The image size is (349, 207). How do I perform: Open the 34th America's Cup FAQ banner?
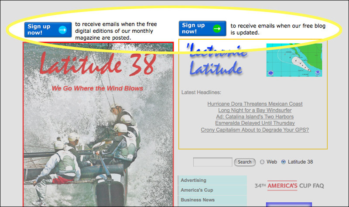pos(289,186)
